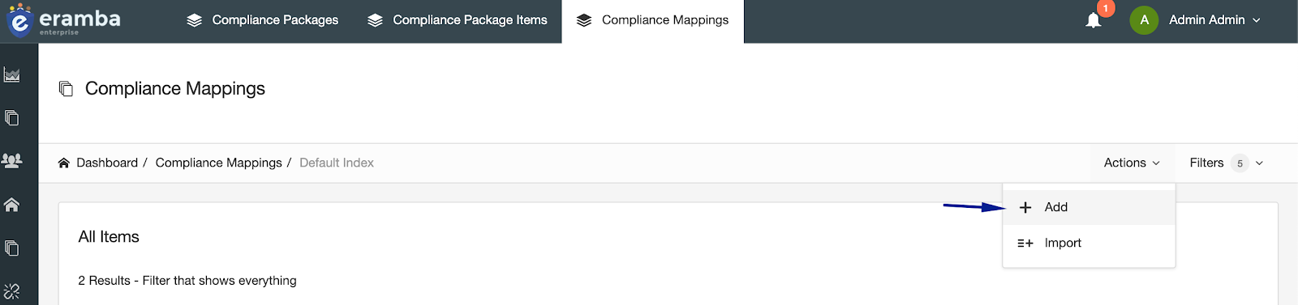
Task: Select the Compliance Mappings tab
Action: coord(652,20)
